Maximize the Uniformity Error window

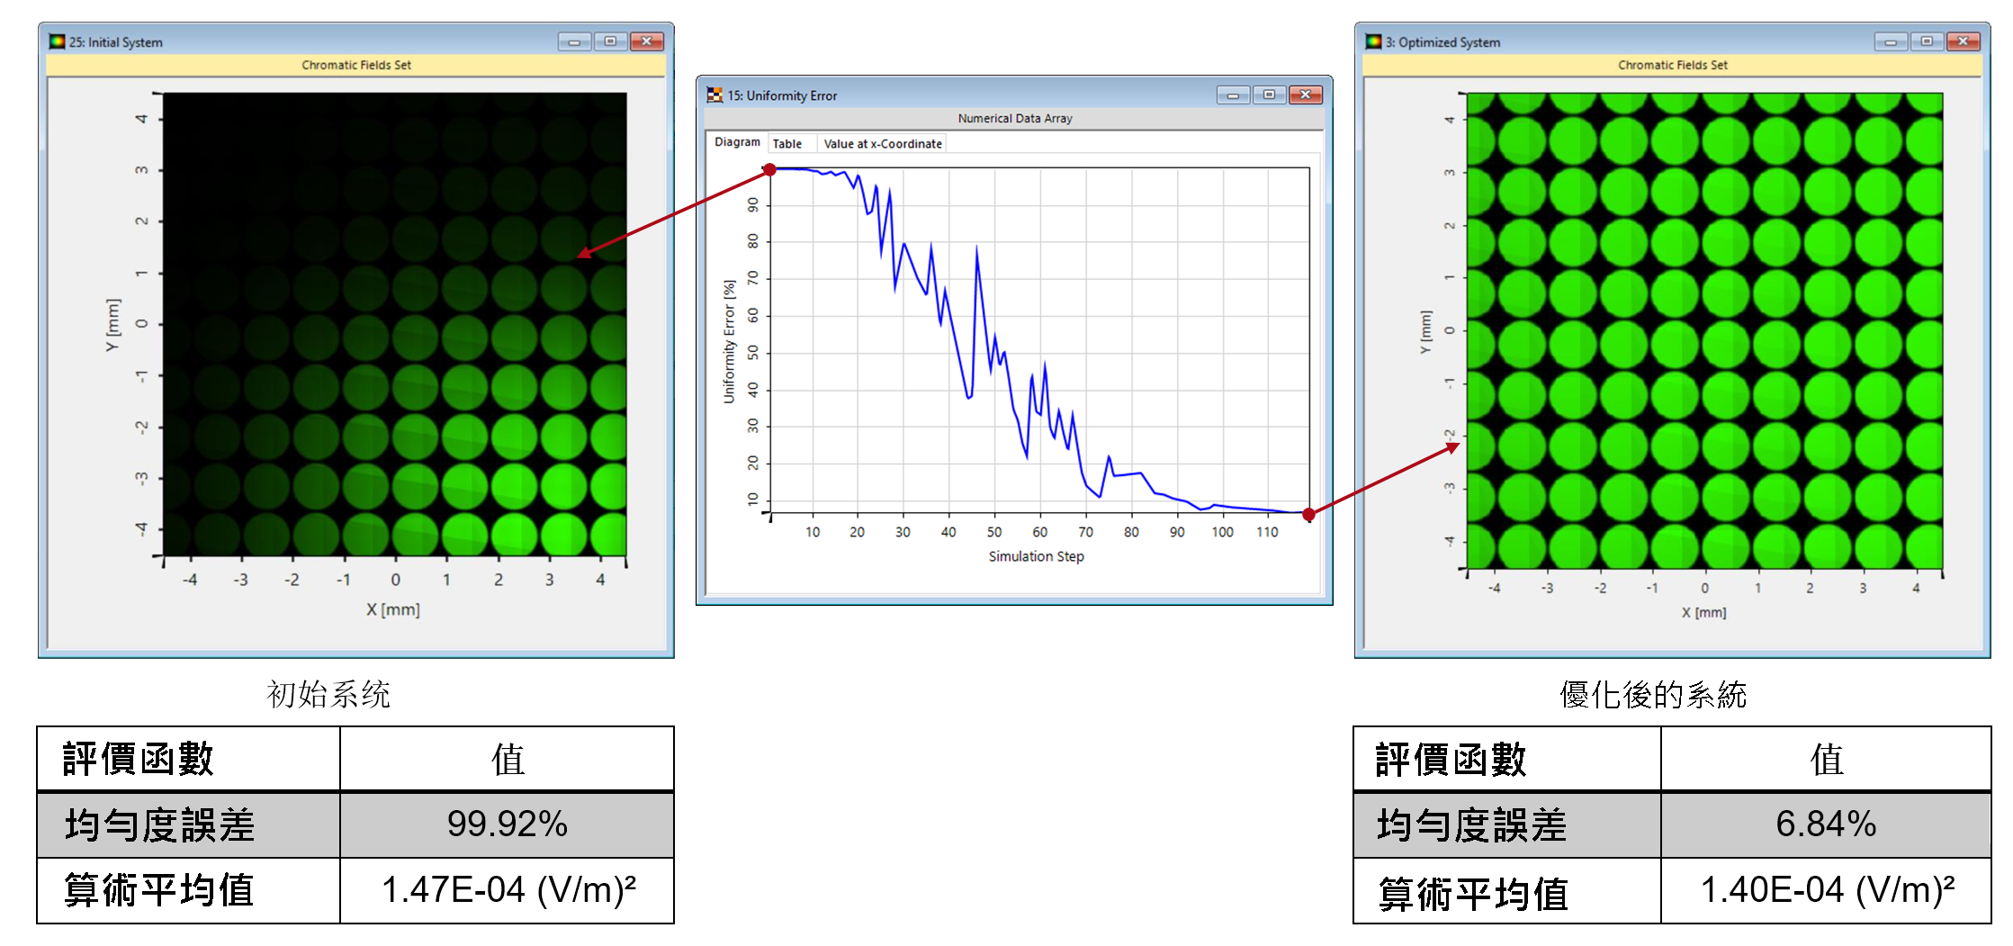1269,95
